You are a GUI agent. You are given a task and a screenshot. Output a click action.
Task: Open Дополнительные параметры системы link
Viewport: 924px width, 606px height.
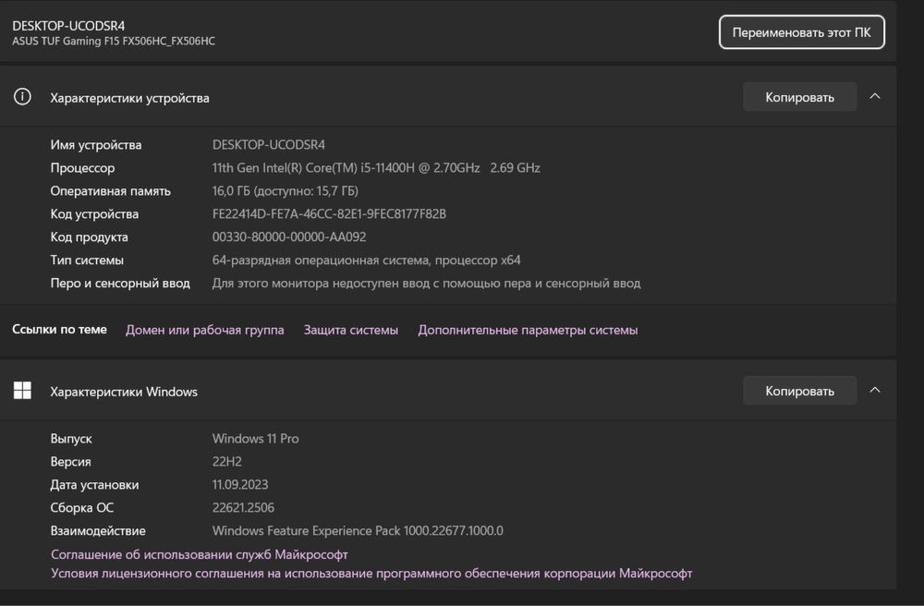tap(528, 330)
